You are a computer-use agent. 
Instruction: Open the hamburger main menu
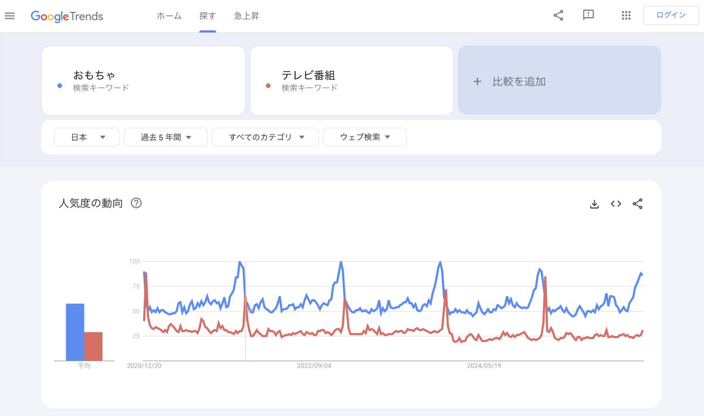9,16
